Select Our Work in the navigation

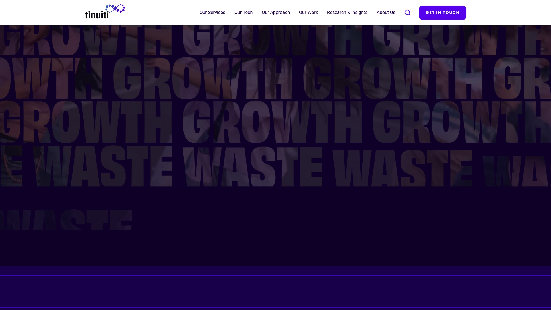click(308, 12)
